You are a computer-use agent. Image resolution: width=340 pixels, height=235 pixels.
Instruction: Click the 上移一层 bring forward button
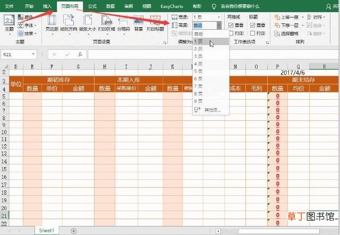pyautogui.click(x=286, y=17)
